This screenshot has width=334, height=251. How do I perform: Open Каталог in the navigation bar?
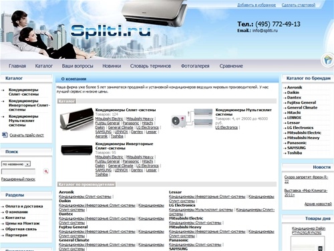coord(44,66)
